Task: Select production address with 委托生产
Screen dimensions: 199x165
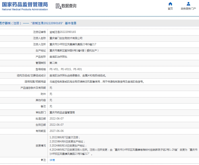Action: click(x=74, y=51)
